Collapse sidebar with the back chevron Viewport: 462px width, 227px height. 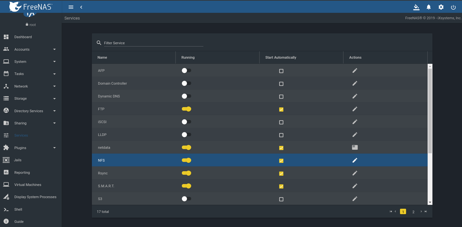81,7
